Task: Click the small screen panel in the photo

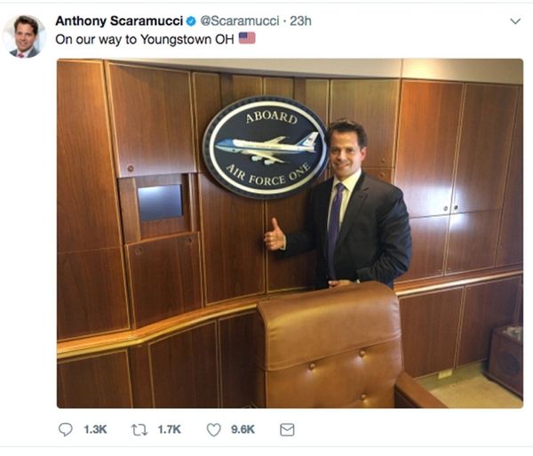Action: (160, 203)
